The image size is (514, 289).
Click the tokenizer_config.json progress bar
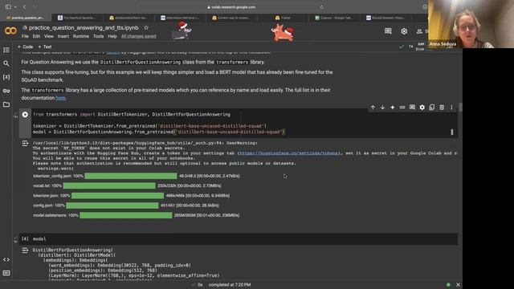click(x=131, y=176)
